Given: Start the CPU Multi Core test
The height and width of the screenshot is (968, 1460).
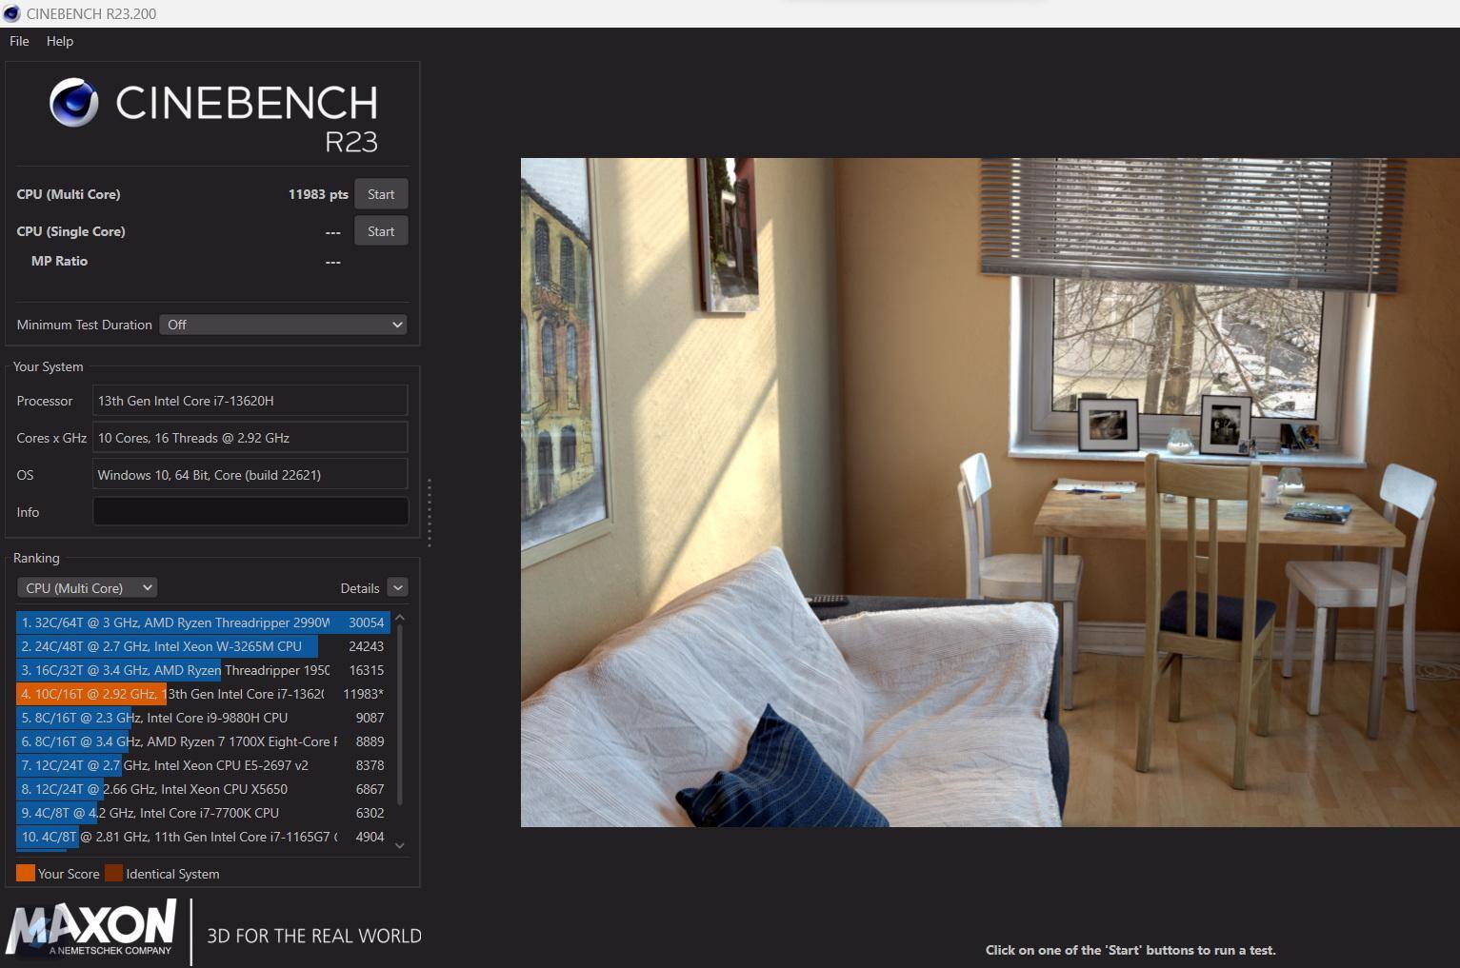Looking at the screenshot, I should [x=381, y=194].
